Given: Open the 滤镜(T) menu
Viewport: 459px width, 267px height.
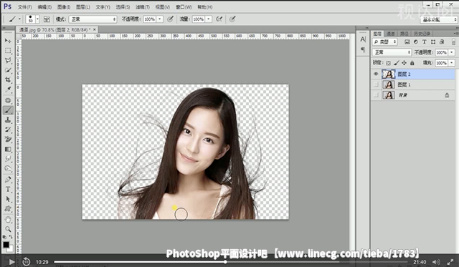Looking at the screenshot, I should [x=143, y=7].
